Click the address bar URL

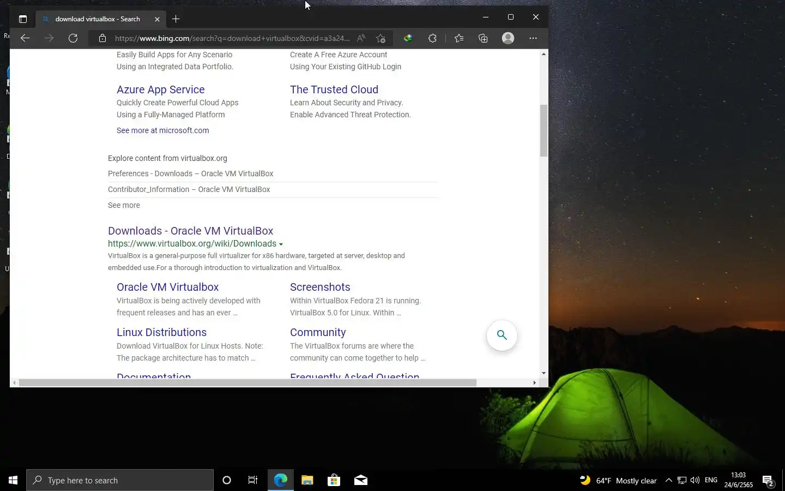232,38
